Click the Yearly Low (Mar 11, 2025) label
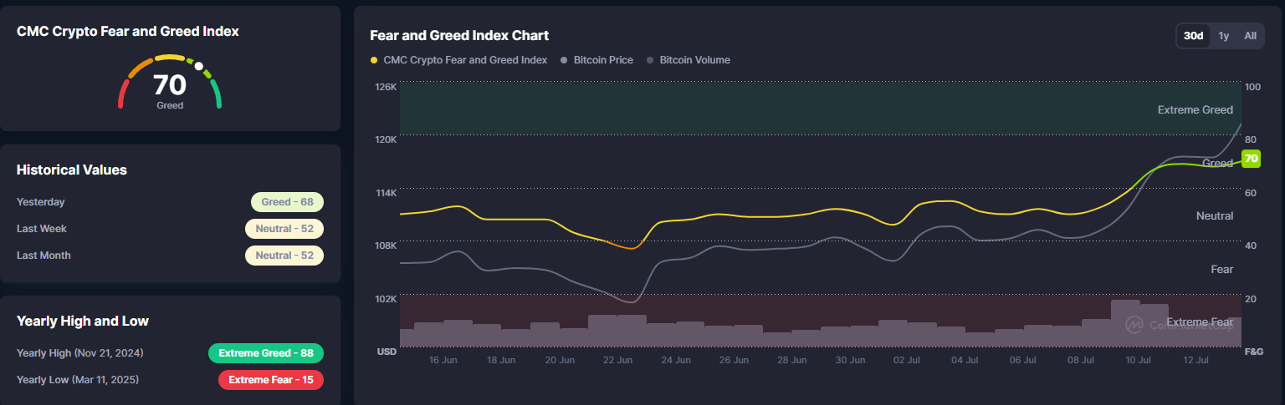This screenshot has width=1285, height=405. pos(78,380)
